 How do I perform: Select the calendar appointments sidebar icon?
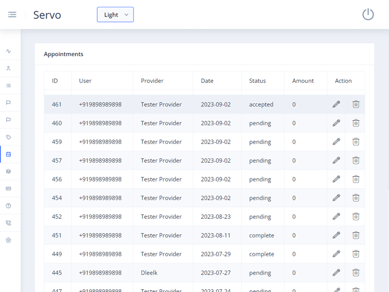(x=9, y=154)
